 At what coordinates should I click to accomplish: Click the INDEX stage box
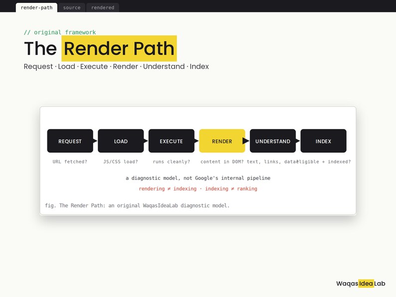tap(324, 141)
